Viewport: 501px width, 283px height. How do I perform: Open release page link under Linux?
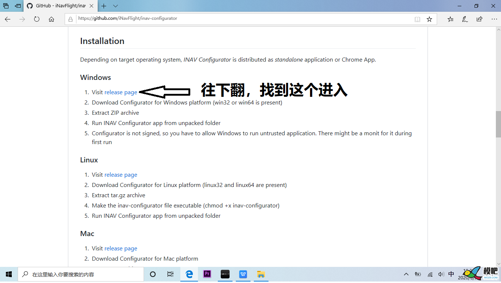(x=121, y=175)
